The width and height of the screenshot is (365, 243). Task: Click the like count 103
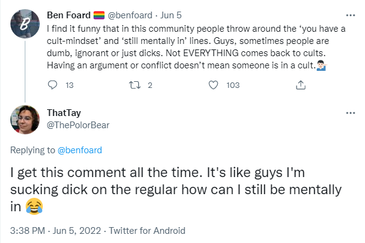(233, 85)
